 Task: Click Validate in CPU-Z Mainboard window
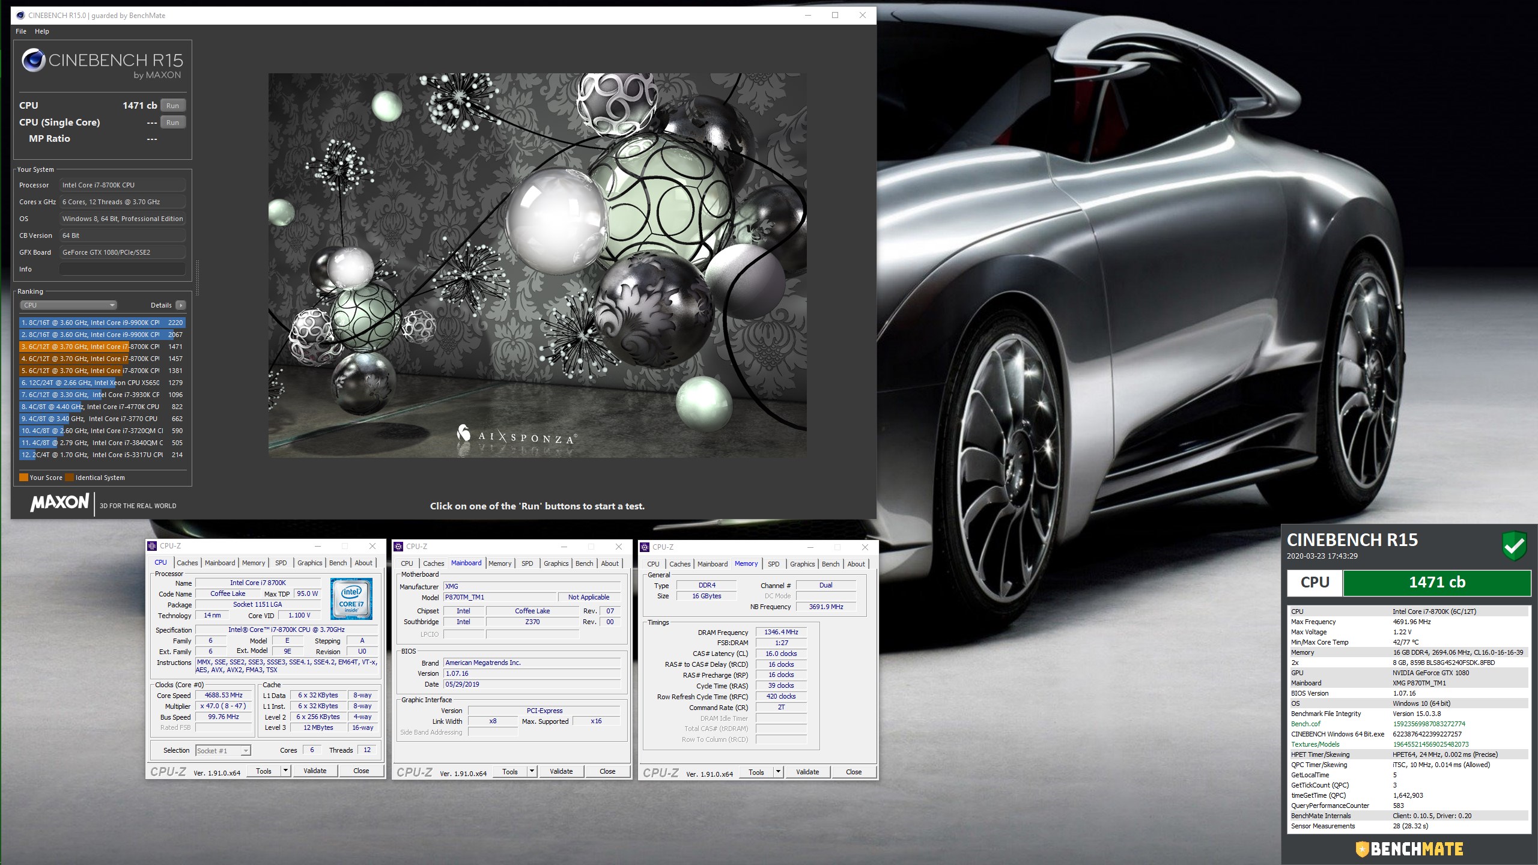561,771
